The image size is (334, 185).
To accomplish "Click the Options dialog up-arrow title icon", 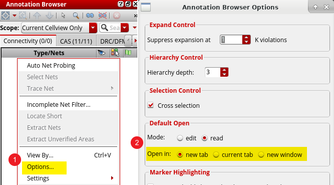I will (315, 7).
